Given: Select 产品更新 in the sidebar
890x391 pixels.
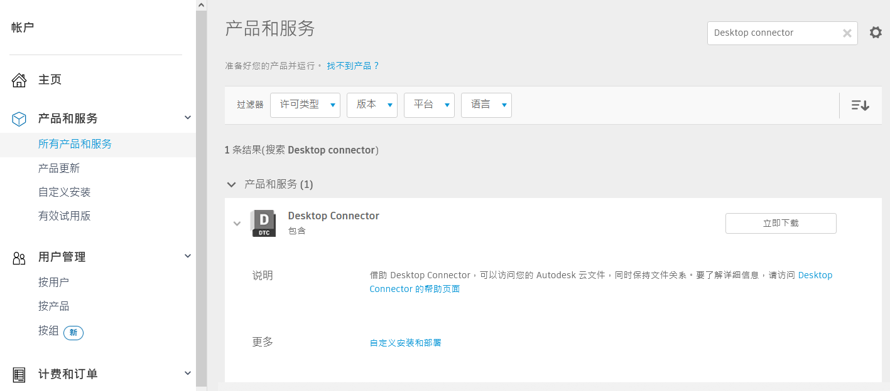Looking at the screenshot, I should (59, 169).
